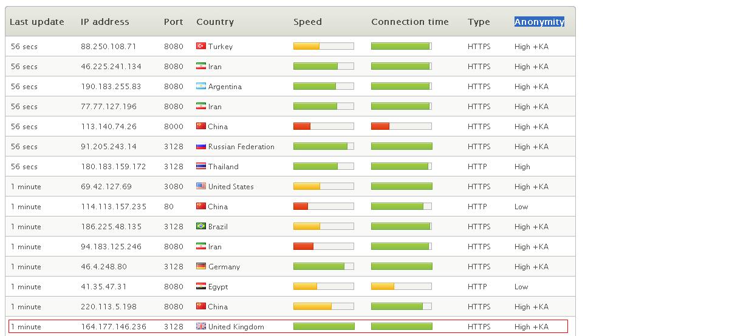Select IP address 41.35.47.31
The height and width of the screenshot is (336, 749).
(104, 287)
